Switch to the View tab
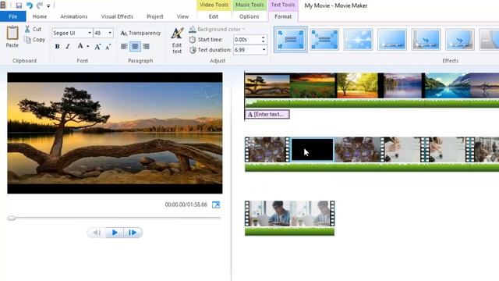 click(x=182, y=16)
